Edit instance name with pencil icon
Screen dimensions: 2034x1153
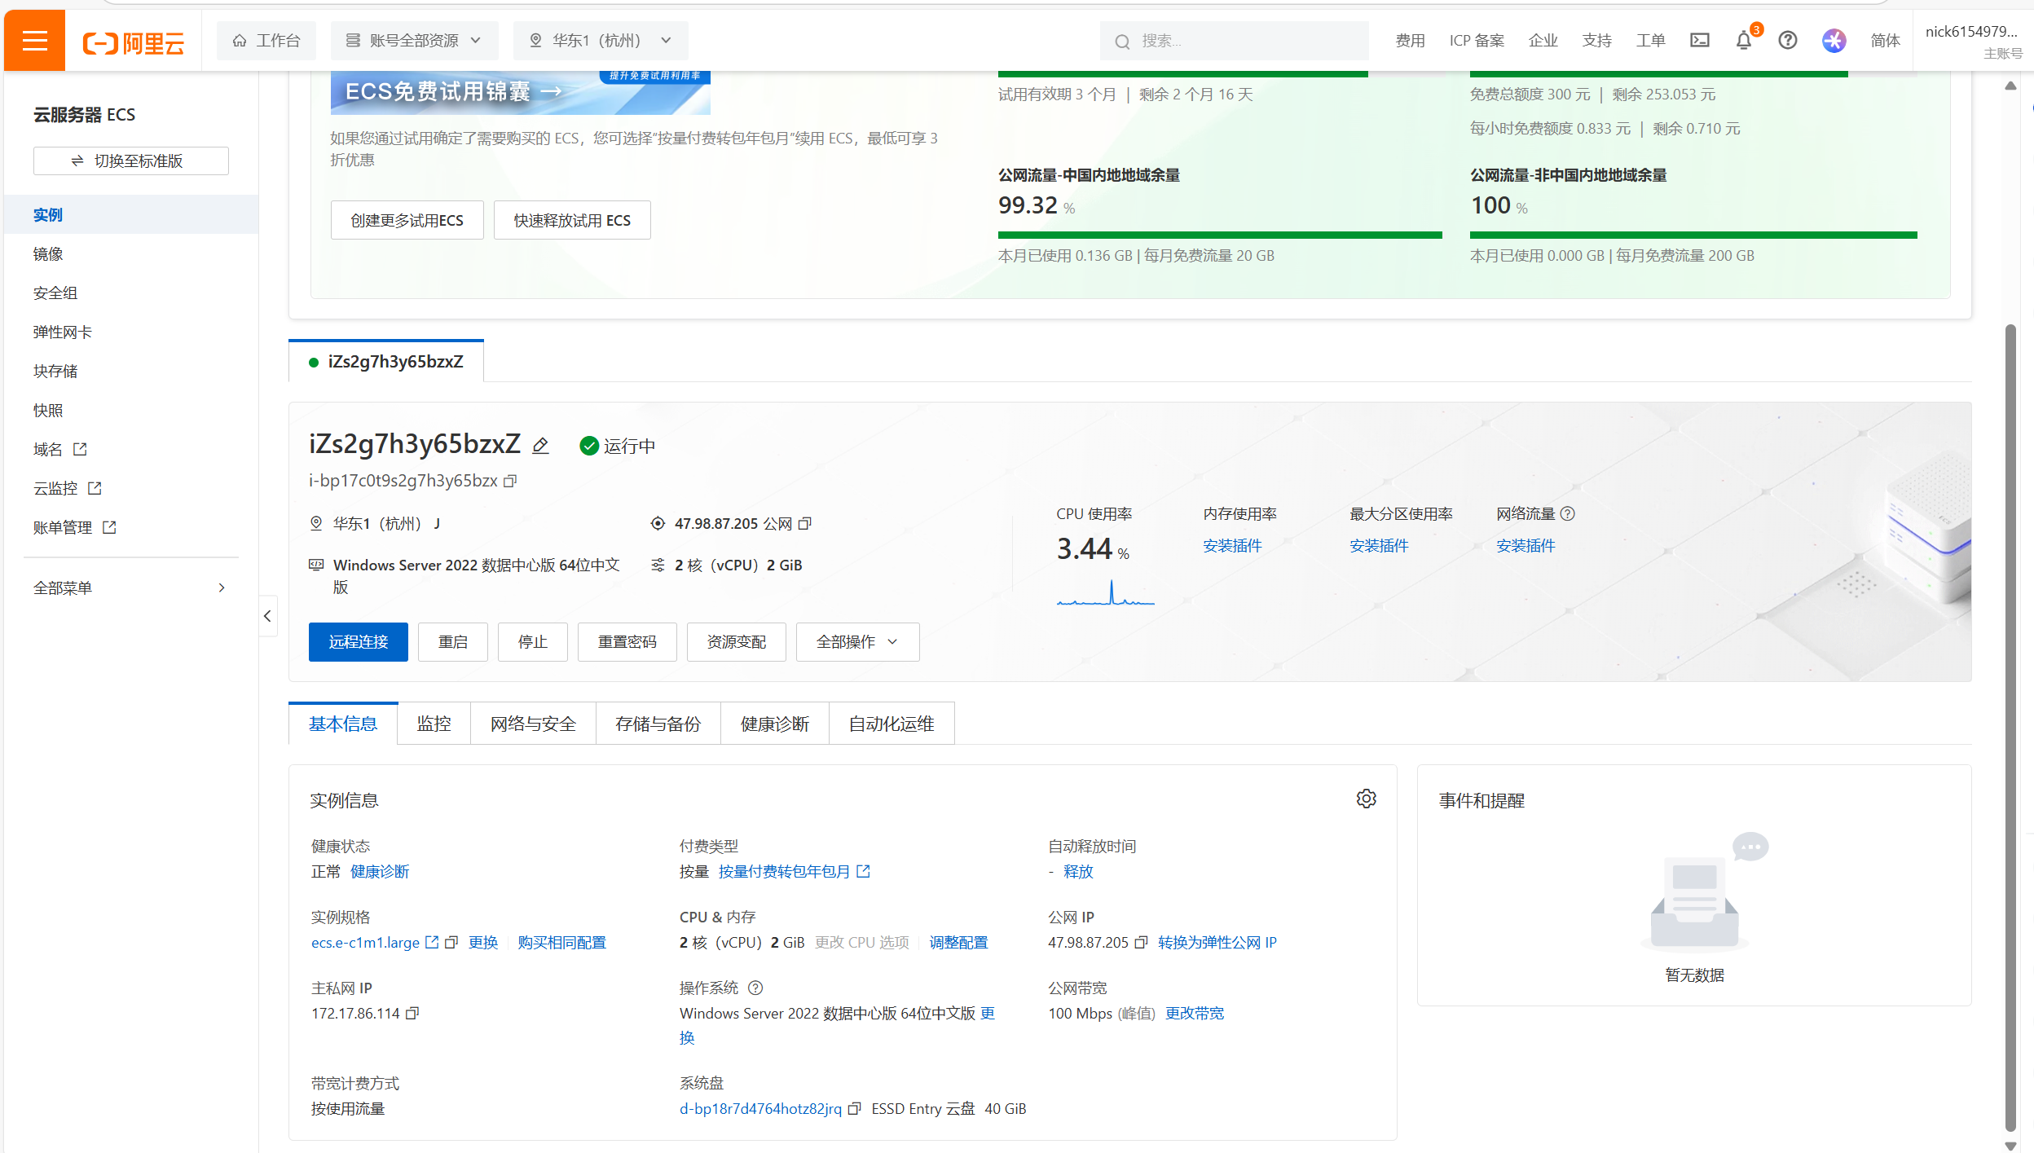tap(540, 446)
